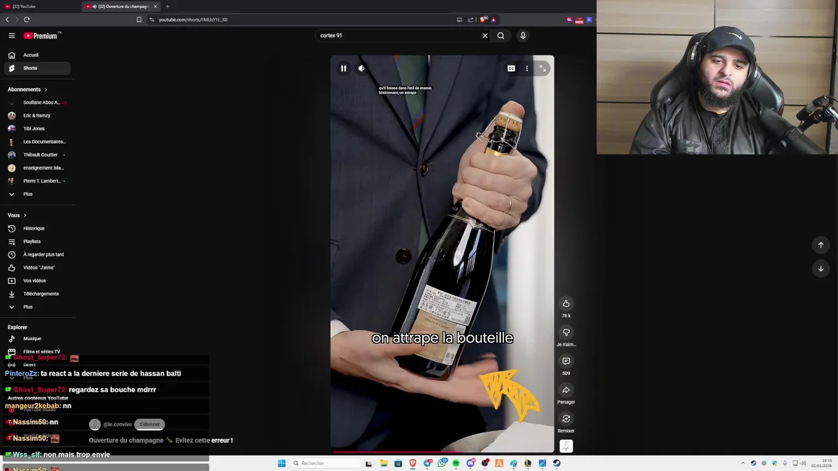Expand the Vous section header
This screenshot has height=471, width=838.
point(17,215)
